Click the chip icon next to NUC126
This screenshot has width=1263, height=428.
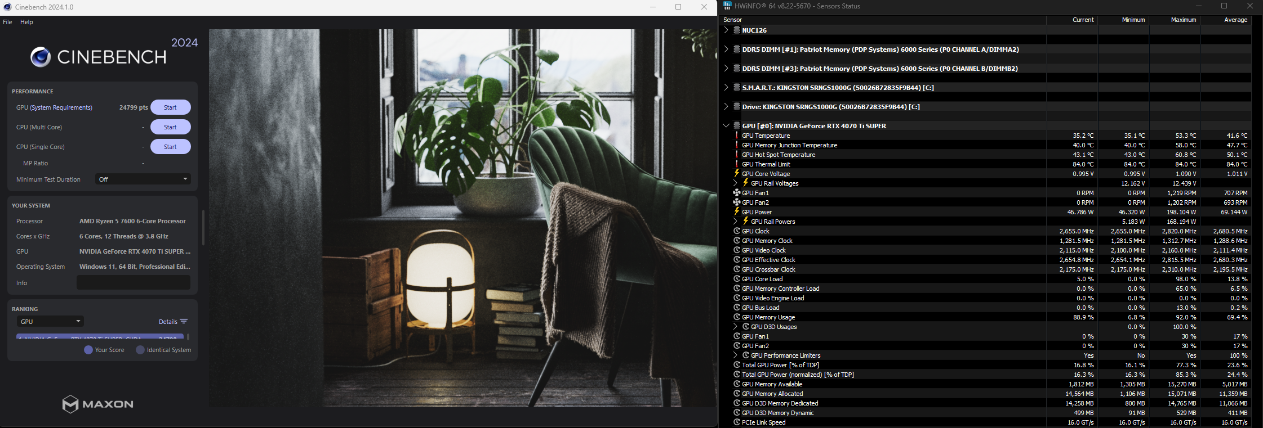coord(736,30)
